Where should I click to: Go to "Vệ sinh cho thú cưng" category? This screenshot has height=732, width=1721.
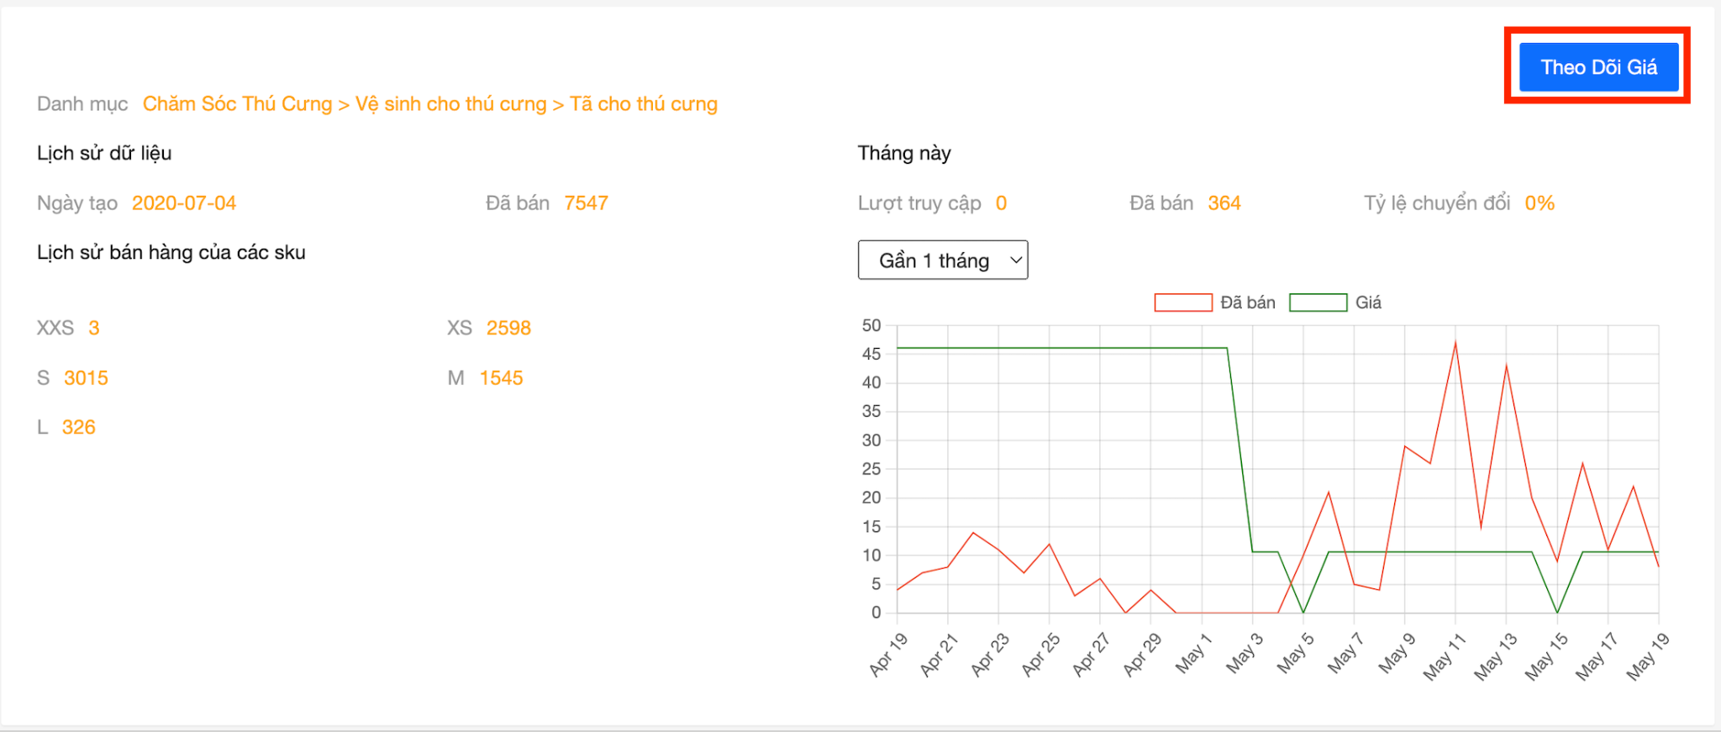click(x=450, y=104)
